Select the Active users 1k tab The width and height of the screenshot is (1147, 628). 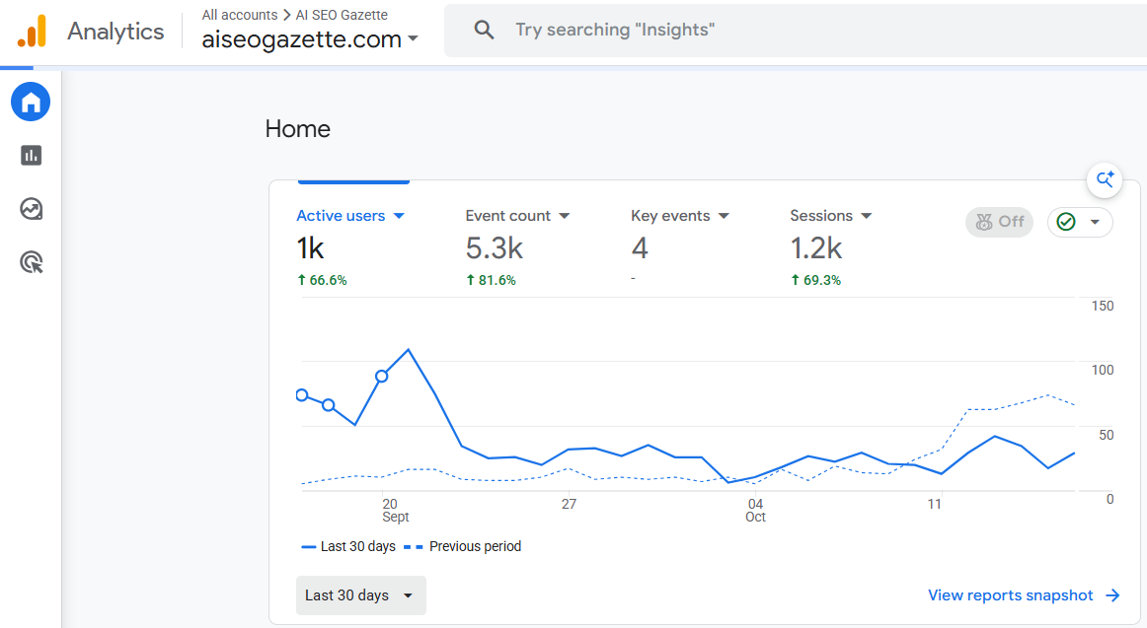pyautogui.click(x=351, y=246)
